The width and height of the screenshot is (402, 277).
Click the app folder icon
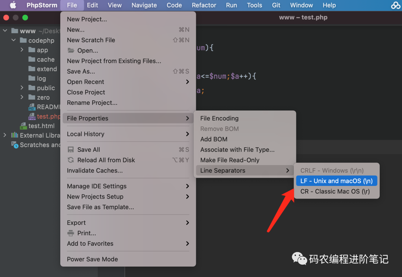pyautogui.click(x=32, y=50)
